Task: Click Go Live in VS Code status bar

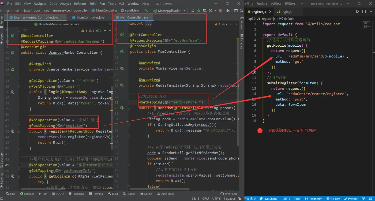Action: click(x=333, y=199)
